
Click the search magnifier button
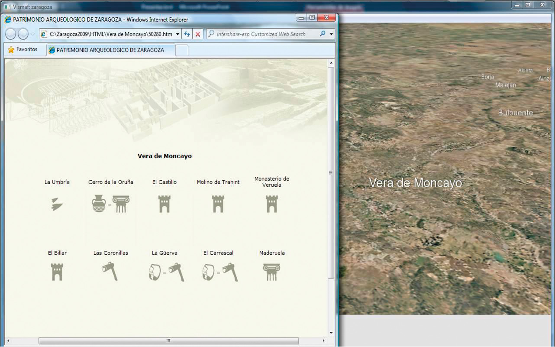(x=323, y=34)
